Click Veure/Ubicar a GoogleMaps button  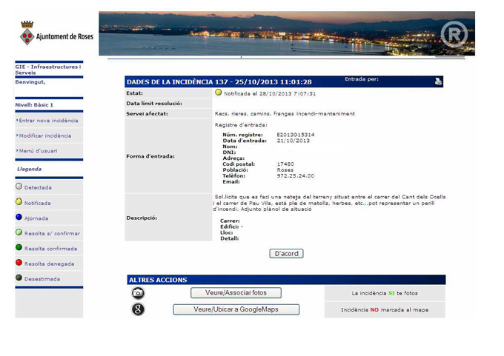click(236, 309)
